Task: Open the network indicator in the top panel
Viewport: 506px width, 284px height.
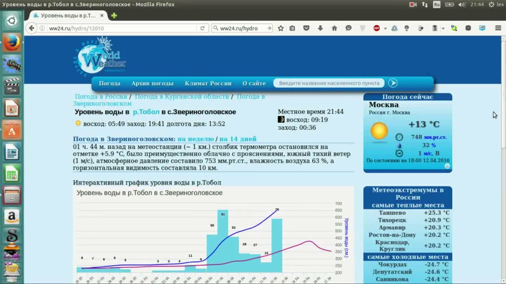Action: [x=425, y=5]
